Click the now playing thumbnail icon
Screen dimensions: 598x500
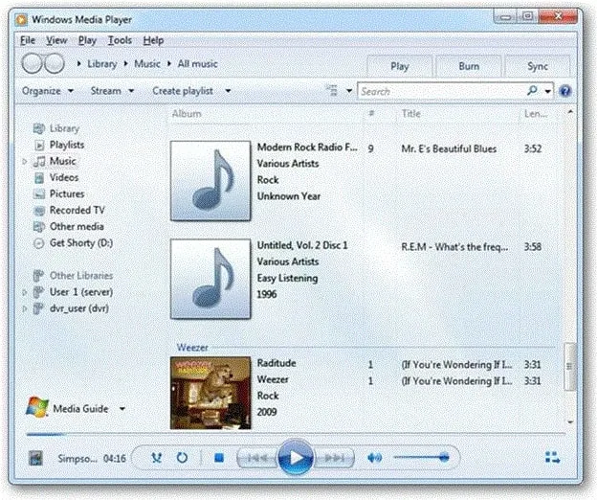pos(35,458)
